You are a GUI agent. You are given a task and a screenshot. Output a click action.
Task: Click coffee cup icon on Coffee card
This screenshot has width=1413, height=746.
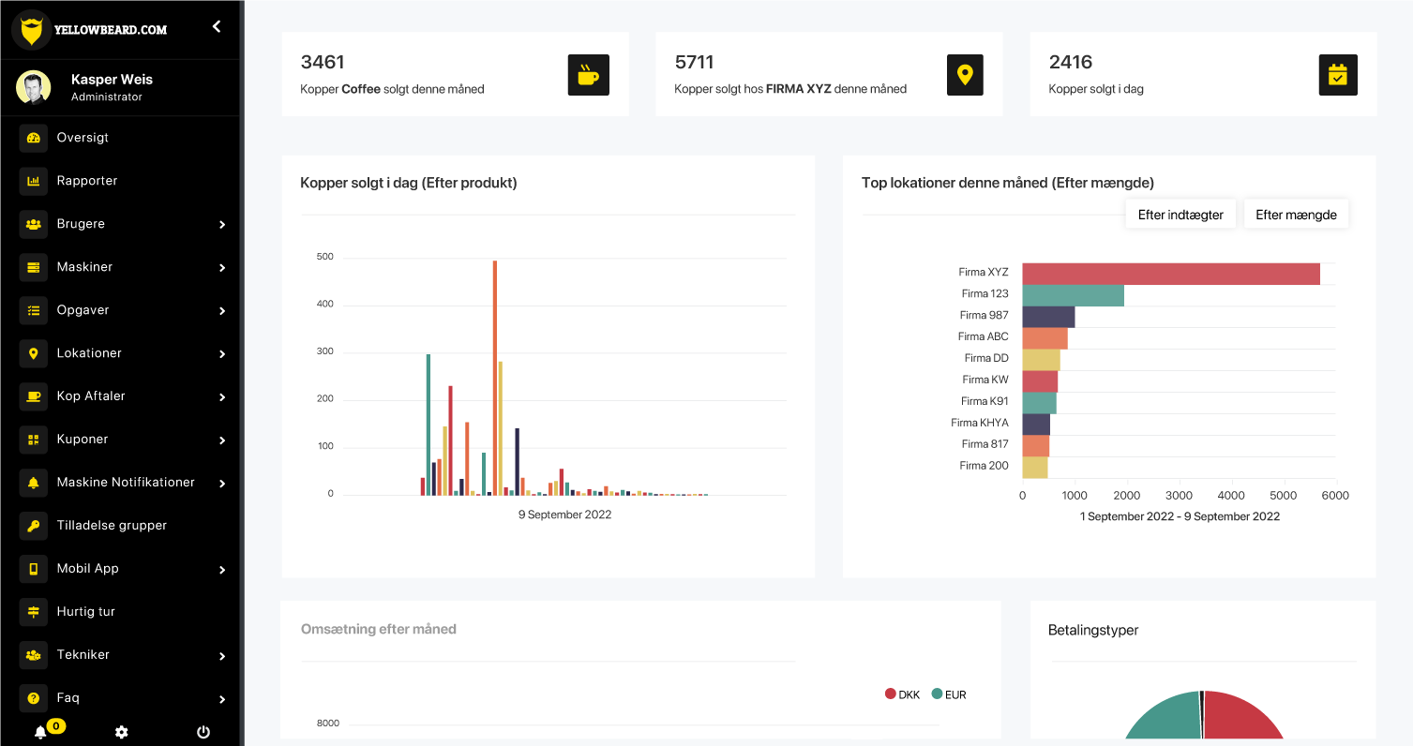pyautogui.click(x=589, y=75)
